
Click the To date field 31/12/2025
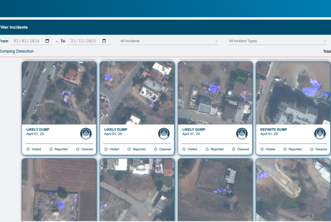pos(83,41)
